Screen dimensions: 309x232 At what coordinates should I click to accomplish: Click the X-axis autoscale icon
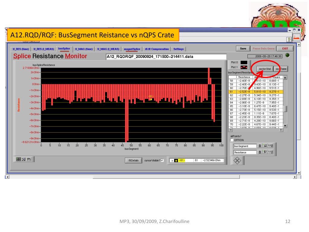pyautogui.click(x=265, y=146)
